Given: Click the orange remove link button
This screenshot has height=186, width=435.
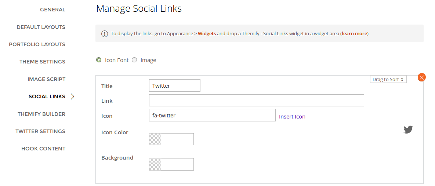Looking at the screenshot, I should (422, 77).
